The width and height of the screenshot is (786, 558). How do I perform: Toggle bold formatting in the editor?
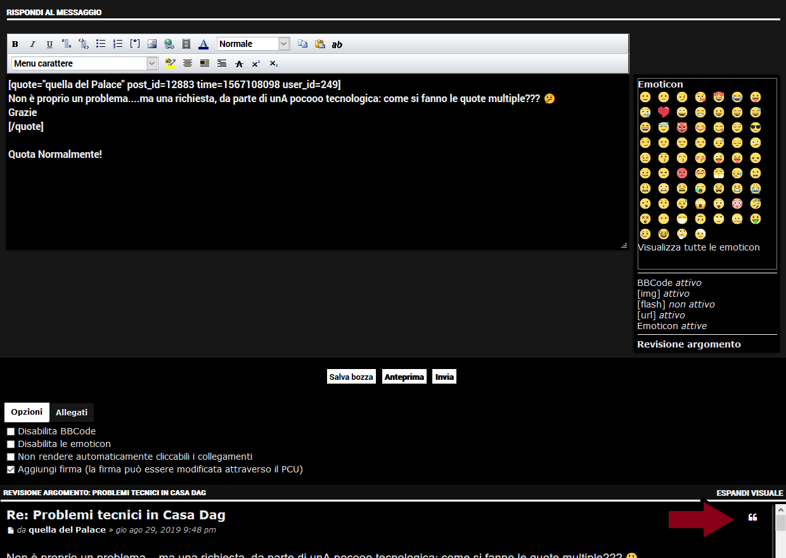(15, 44)
